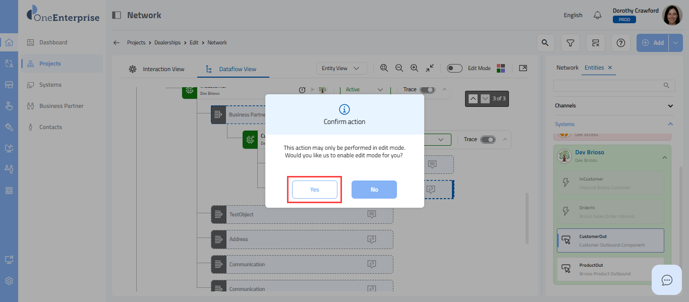The width and height of the screenshot is (689, 302).
Task: Click the help question mark icon
Action: point(621,43)
